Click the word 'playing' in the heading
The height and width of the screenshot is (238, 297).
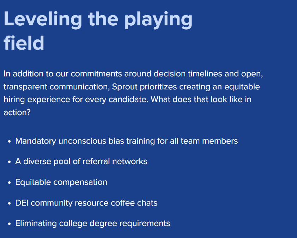158,20
